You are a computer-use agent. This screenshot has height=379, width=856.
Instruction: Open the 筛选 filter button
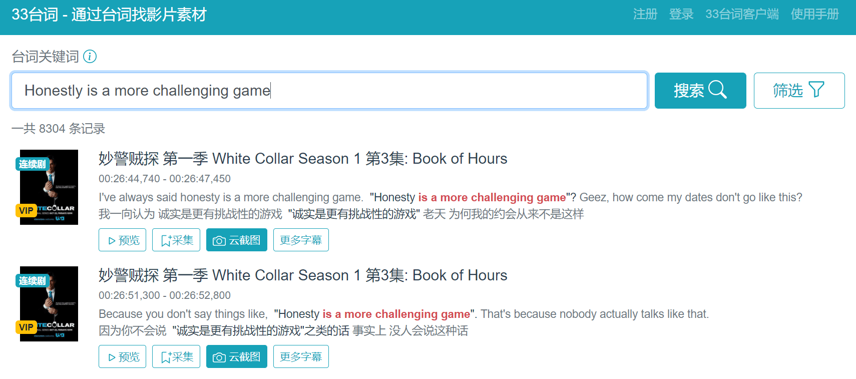click(x=799, y=91)
